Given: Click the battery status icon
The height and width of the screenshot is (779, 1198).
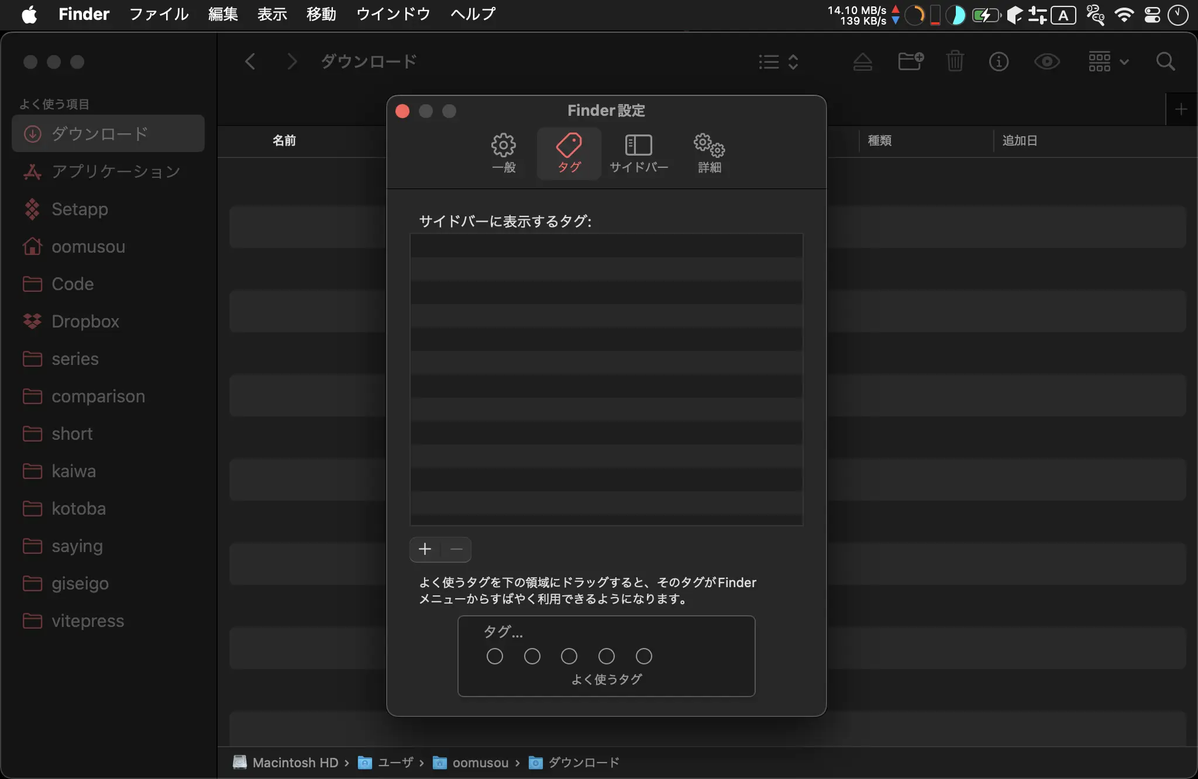Looking at the screenshot, I should pyautogui.click(x=986, y=15).
